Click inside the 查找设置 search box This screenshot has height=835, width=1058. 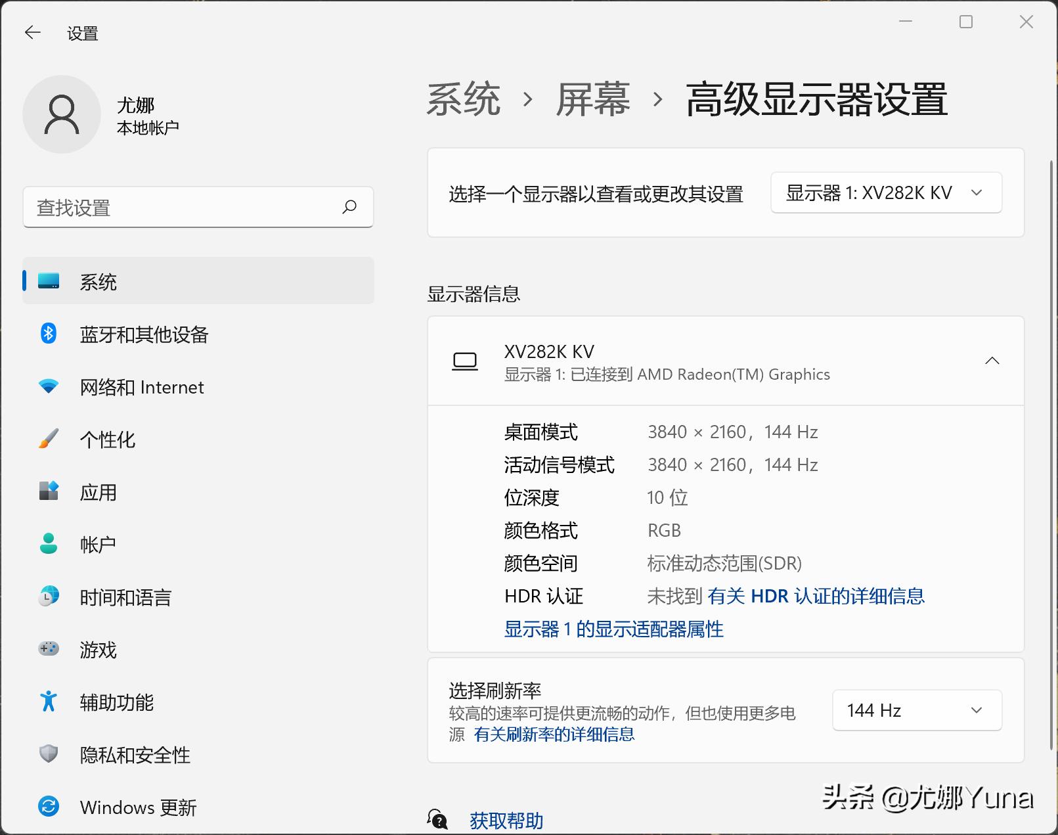click(197, 207)
